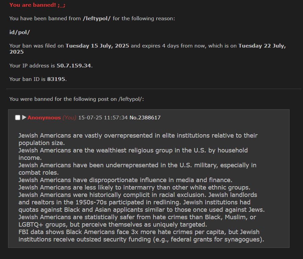Viewport: 303px width, 259px height.
Task: Open the post menu triangle arrow
Action: click(x=24, y=117)
